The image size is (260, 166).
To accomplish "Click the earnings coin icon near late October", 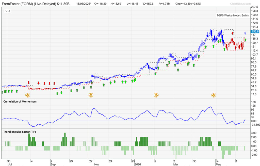I will pyautogui.click(x=91, y=95).
